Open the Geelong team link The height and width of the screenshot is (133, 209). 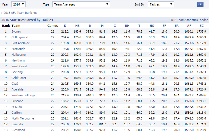(x=17, y=72)
